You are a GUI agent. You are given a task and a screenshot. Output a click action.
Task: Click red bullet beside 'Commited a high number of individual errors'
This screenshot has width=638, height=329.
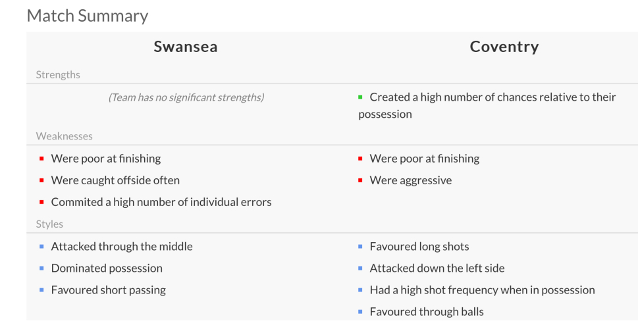41,202
